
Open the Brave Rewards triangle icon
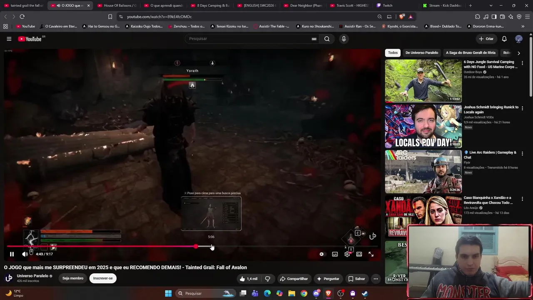pos(411,17)
